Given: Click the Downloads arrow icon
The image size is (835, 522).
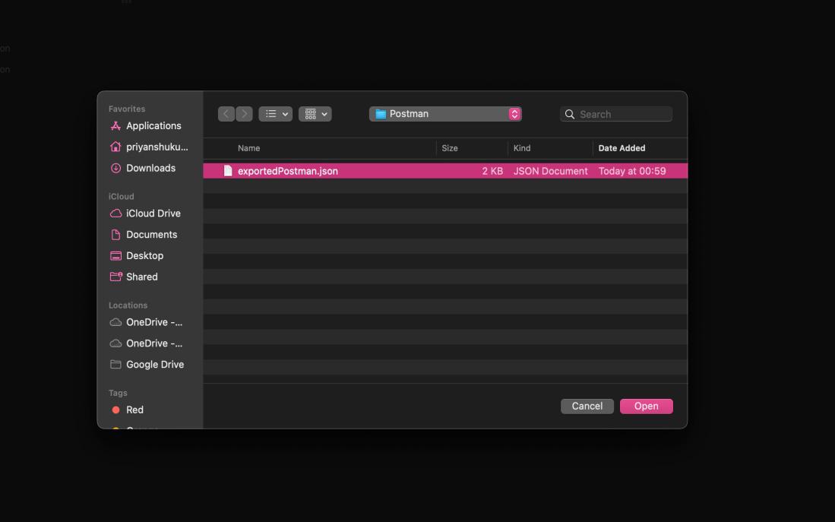Looking at the screenshot, I should tap(115, 168).
